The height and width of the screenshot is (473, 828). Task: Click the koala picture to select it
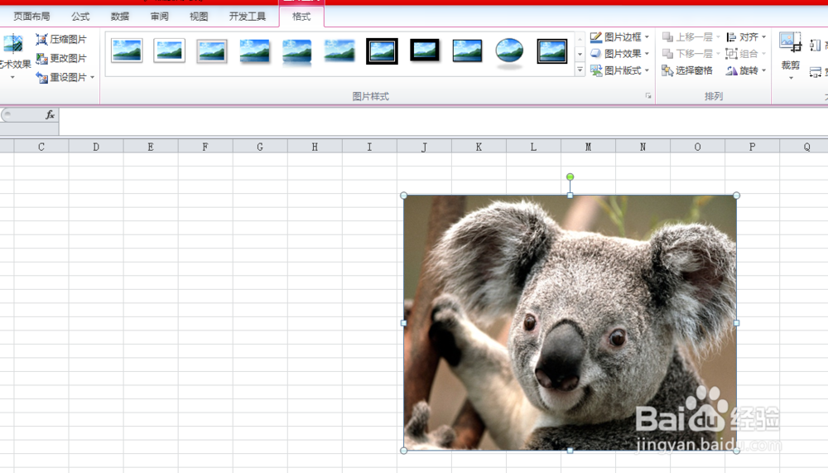click(570, 322)
